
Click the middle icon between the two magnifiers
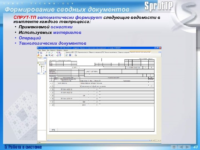pyautogui.click(x=49, y=52)
